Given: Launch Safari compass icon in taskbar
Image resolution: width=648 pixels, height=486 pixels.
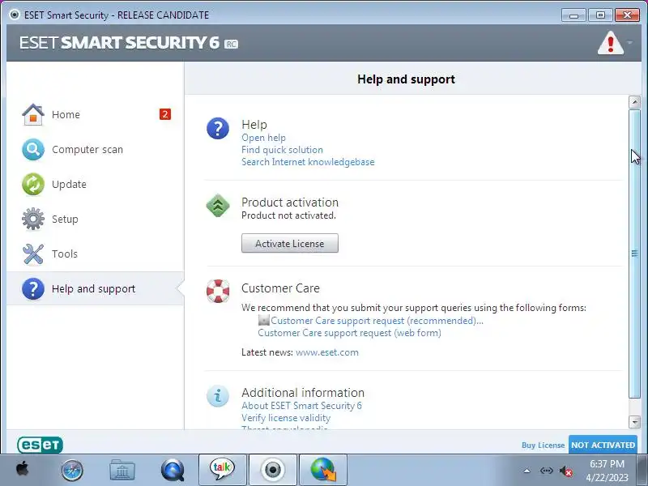Looking at the screenshot, I should pyautogui.click(x=72, y=471).
